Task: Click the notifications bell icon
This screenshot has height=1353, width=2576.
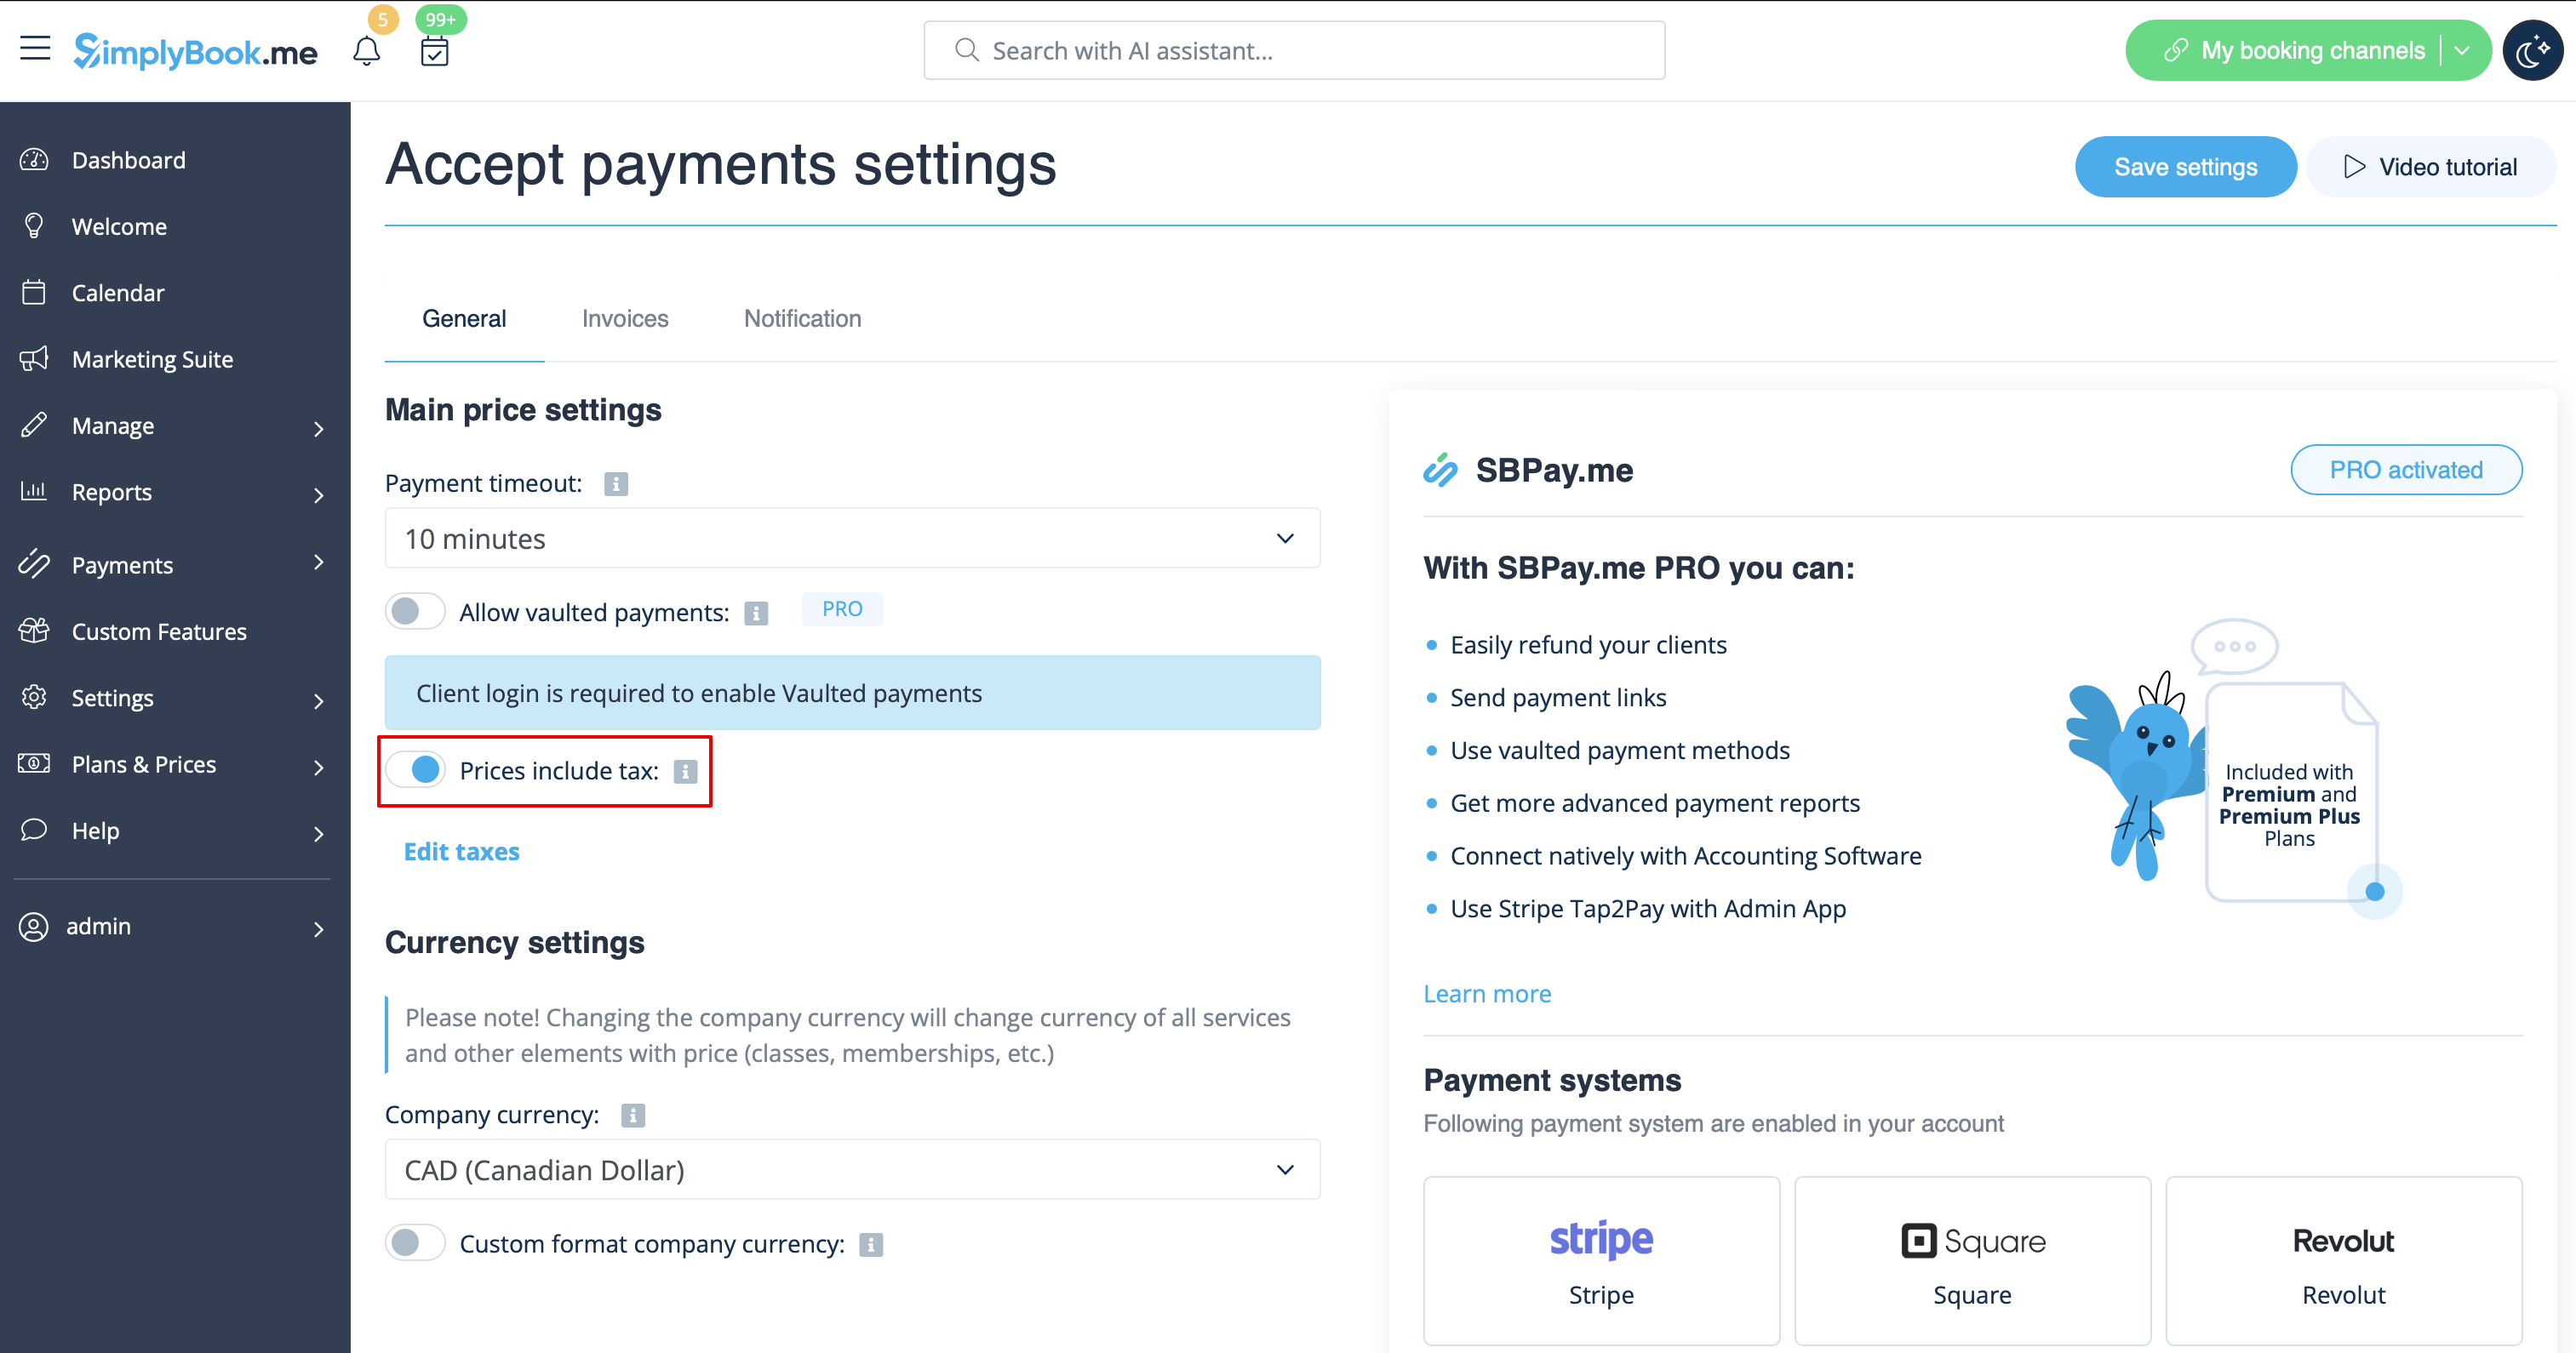Action: (367, 51)
